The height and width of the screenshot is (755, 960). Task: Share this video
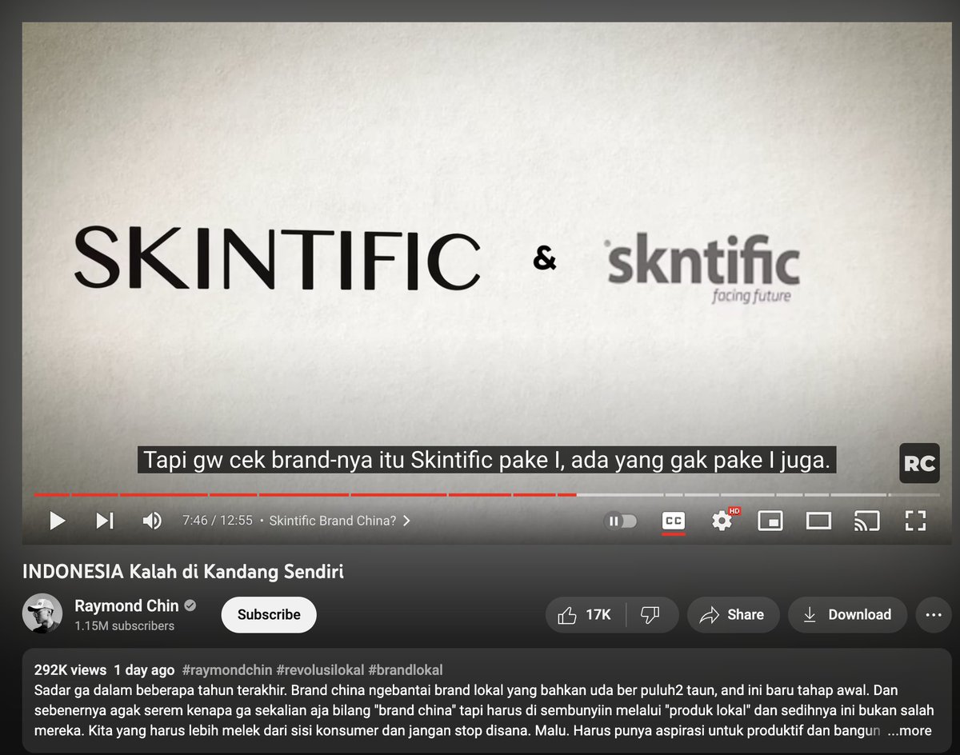[733, 614]
